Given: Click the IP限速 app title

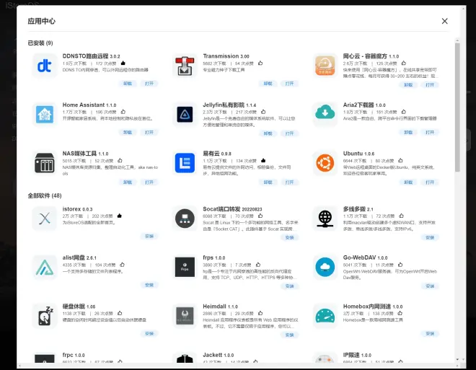Looking at the screenshot, I should tap(357, 355).
